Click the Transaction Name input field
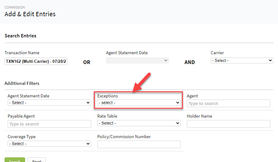 36,61
